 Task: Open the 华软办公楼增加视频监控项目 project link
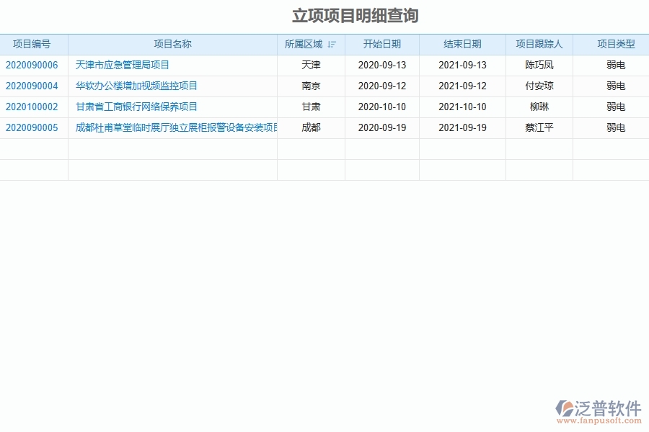pyautogui.click(x=134, y=86)
